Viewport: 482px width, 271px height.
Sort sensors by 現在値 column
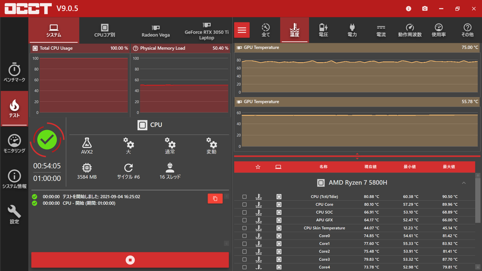pyautogui.click(x=371, y=167)
